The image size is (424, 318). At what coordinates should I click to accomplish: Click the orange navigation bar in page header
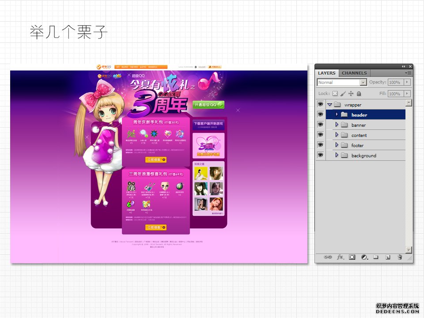(x=141, y=67)
